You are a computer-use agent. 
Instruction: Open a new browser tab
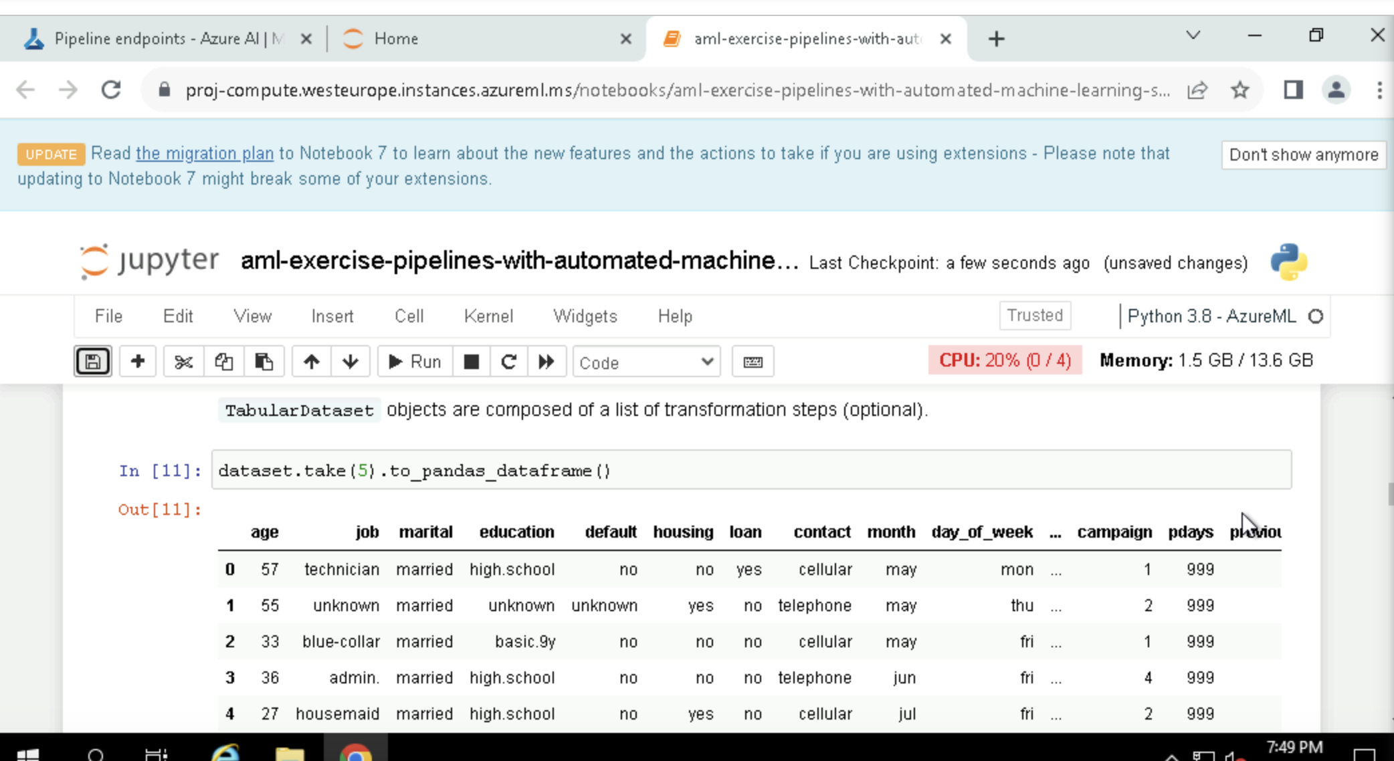996,39
